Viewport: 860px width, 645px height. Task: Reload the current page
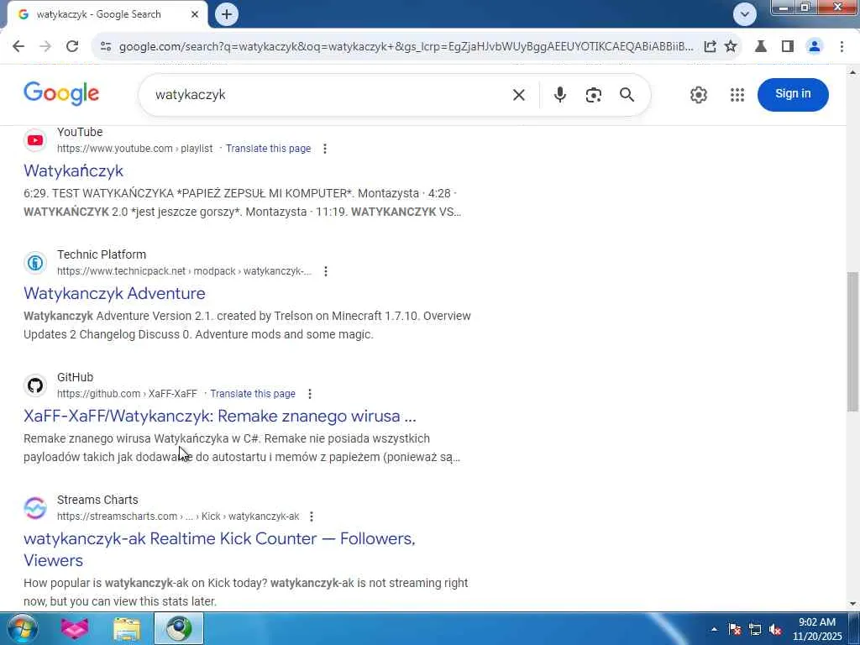point(72,47)
